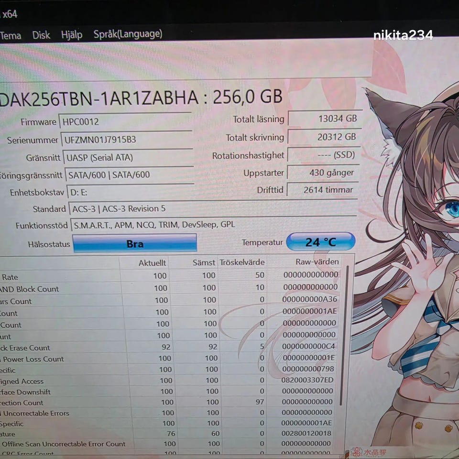The height and width of the screenshot is (459, 459).
Task: Click the current value 76
Action: coord(171,434)
